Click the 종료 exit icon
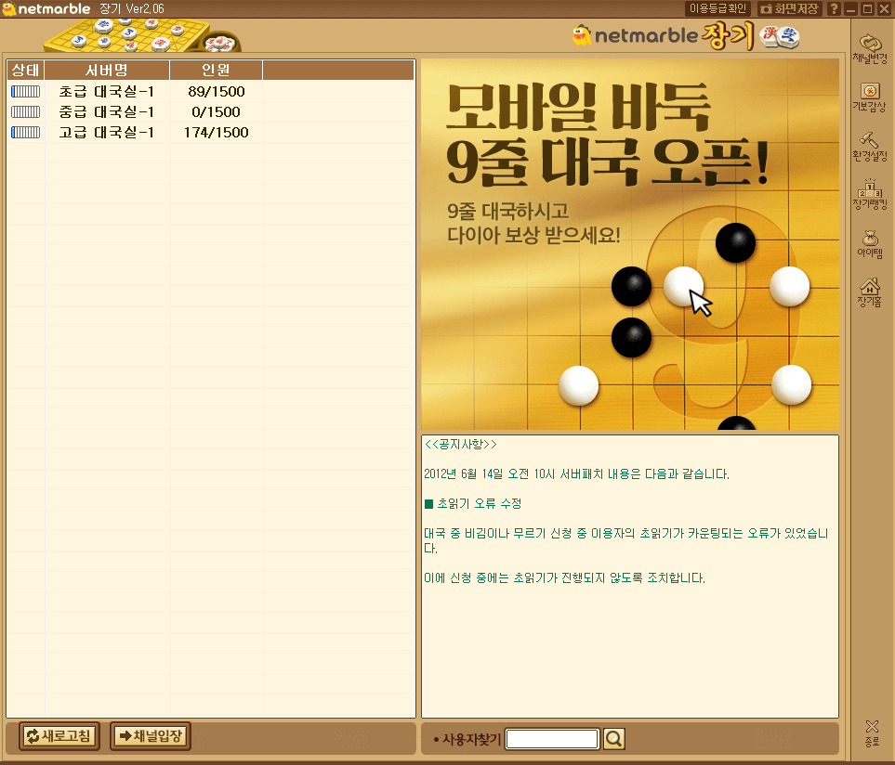 click(872, 733)
